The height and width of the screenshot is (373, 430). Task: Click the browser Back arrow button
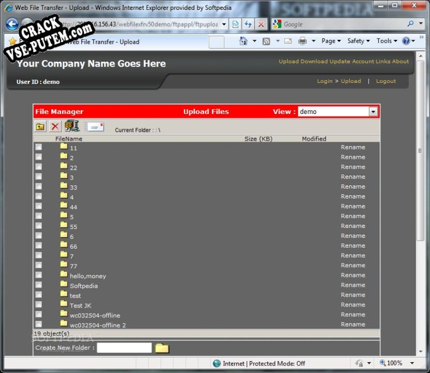tap(12, 25)
